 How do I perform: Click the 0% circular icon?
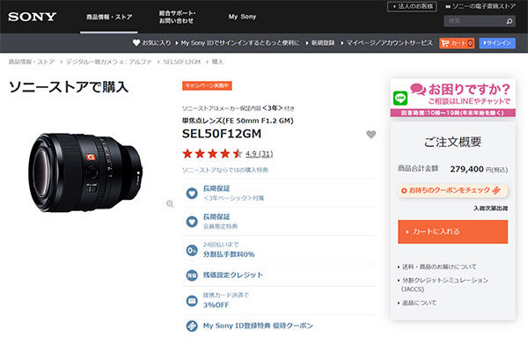point(192,250)
